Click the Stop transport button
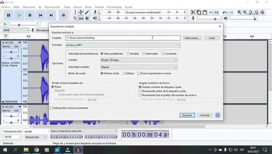Image resolution: width=272 pixels, height=154 pixels. (x=30, y=15)
